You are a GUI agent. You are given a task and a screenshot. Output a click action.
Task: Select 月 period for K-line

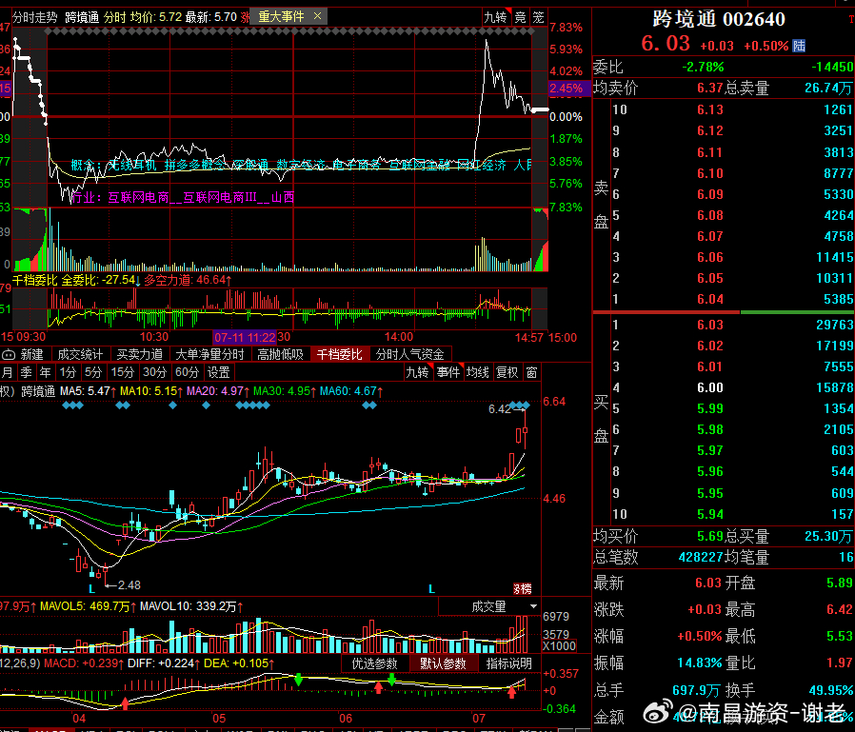7,372
